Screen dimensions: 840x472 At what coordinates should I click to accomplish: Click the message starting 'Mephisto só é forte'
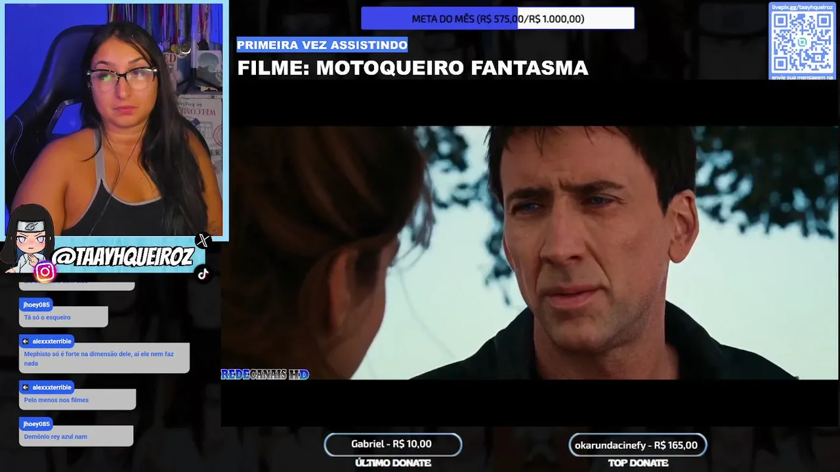[99, 359]
